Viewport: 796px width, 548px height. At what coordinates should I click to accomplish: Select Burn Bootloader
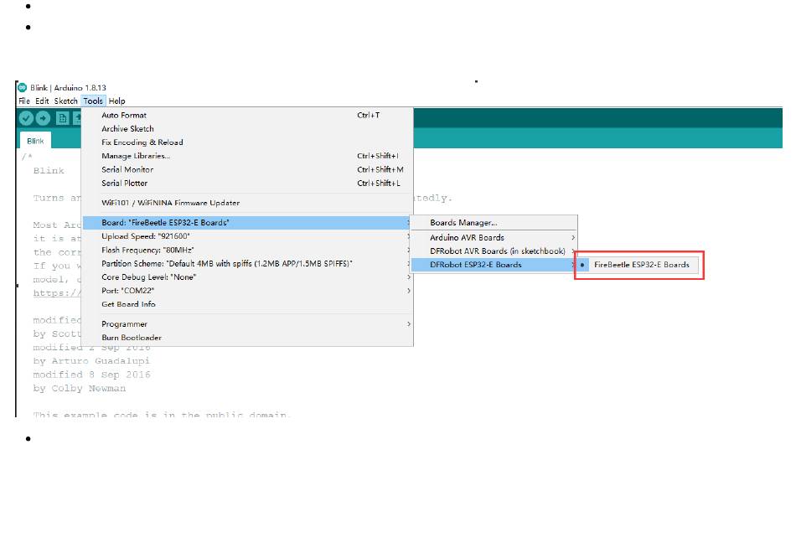tap(248, 338)
